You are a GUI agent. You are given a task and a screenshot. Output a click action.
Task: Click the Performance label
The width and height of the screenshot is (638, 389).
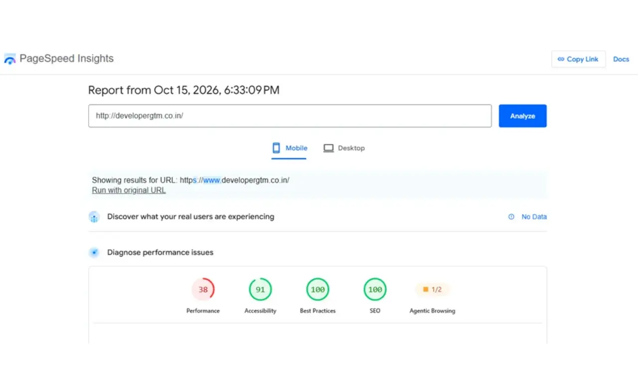[203, 311]
